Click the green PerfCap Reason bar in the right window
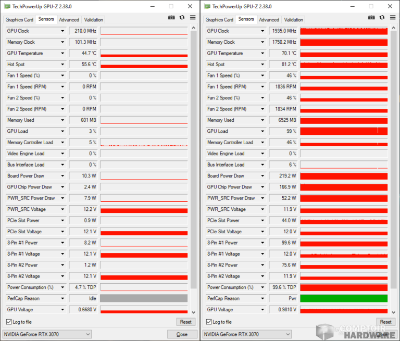 pos(344,299)
